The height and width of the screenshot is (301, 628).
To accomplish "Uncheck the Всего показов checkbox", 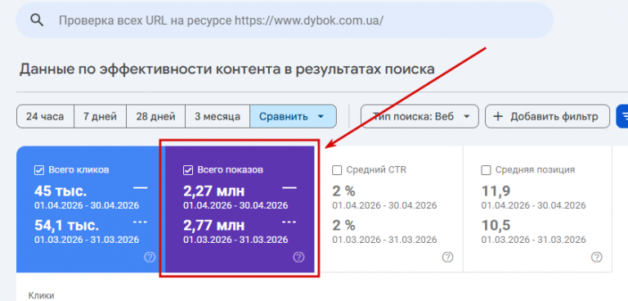I will tap(187, 170).
